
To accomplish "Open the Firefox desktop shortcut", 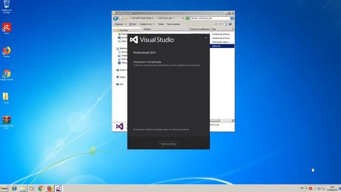I will [x=6, y=52].
